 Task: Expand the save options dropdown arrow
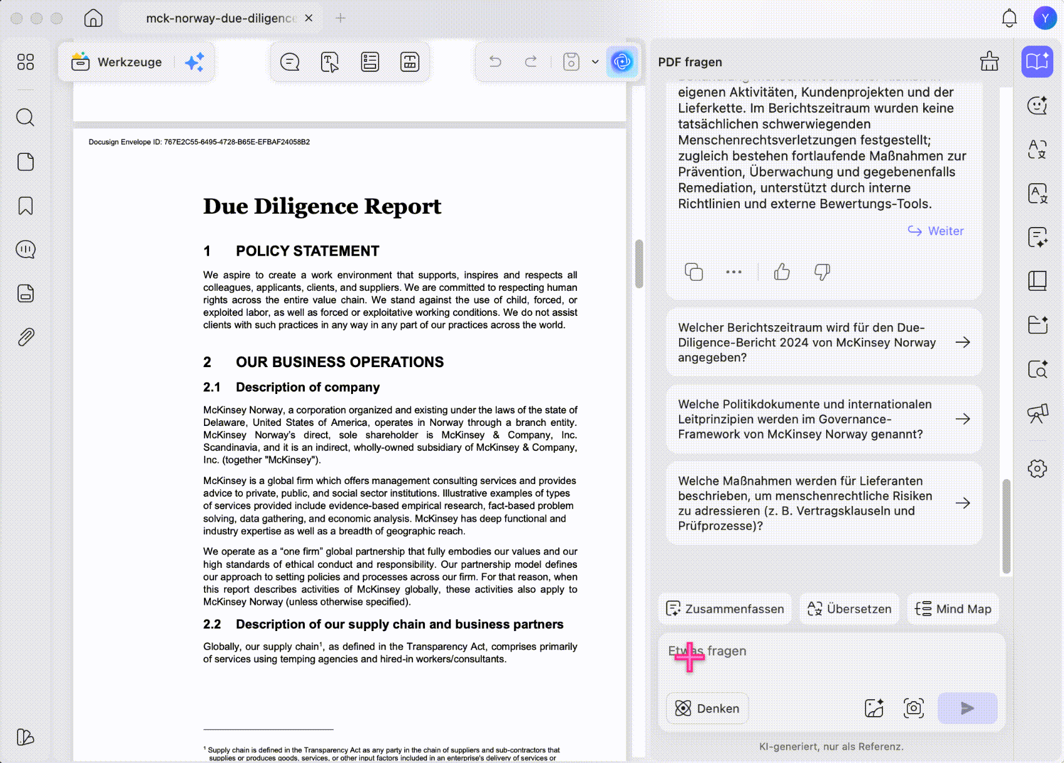595,61
